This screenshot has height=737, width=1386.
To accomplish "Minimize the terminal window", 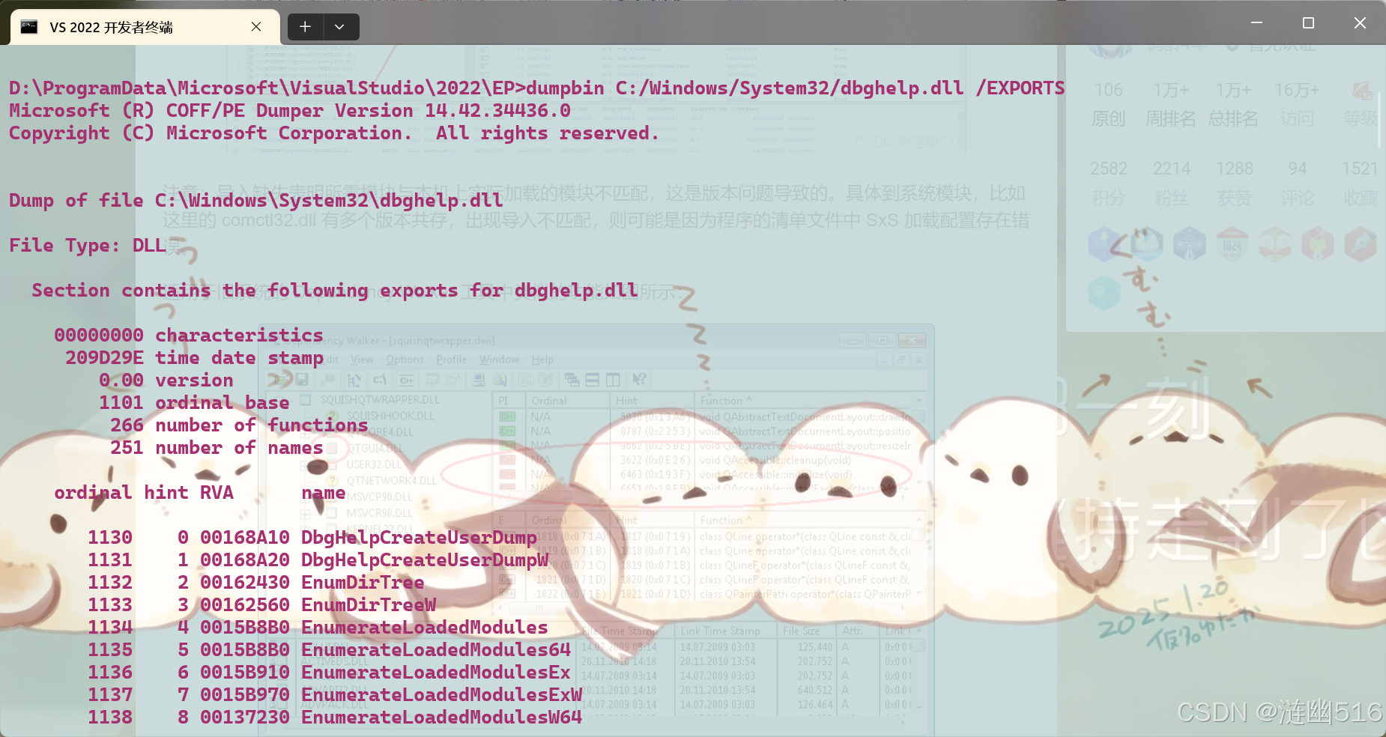I will [1257, 22].
